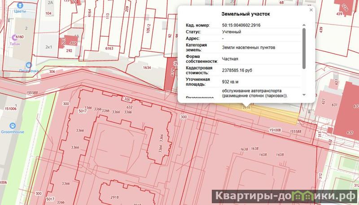Select the Пятёрочка supermarket basket icon
The image size is (359, 205).
pyautogui.click(x=29, y=65)
